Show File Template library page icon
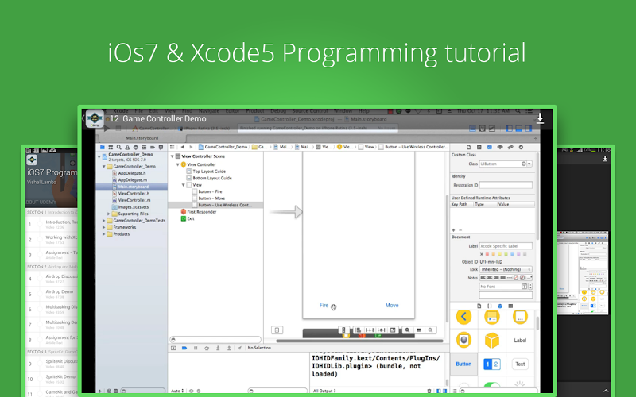The width and height of the screenshot is (636, 397). click(x=479, y=306)
